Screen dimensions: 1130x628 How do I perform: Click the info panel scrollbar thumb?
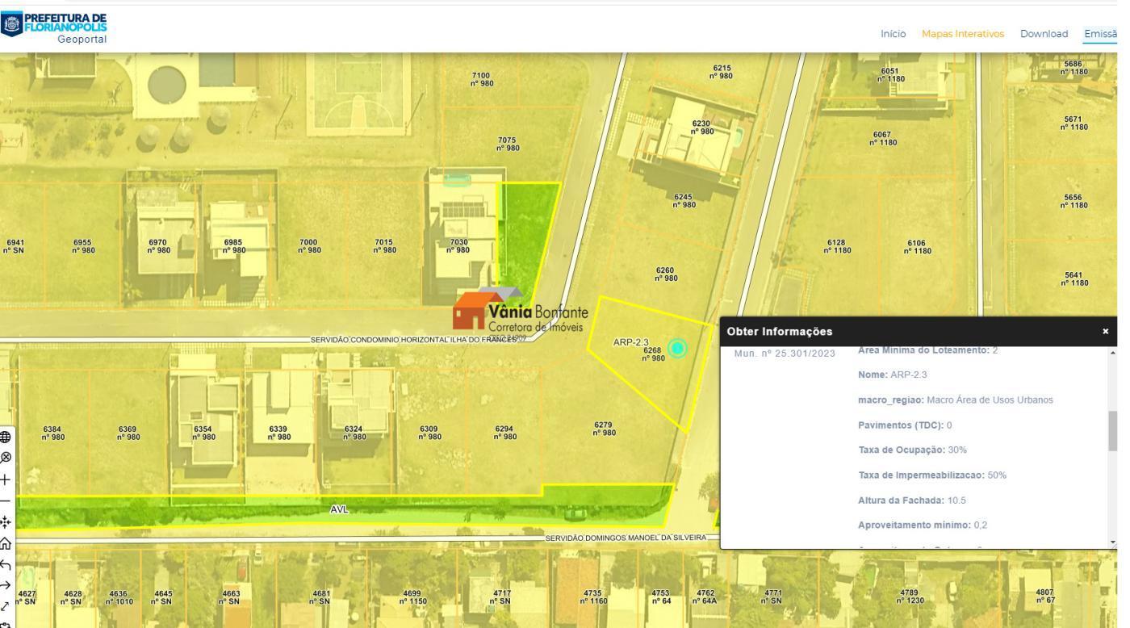1113,431
